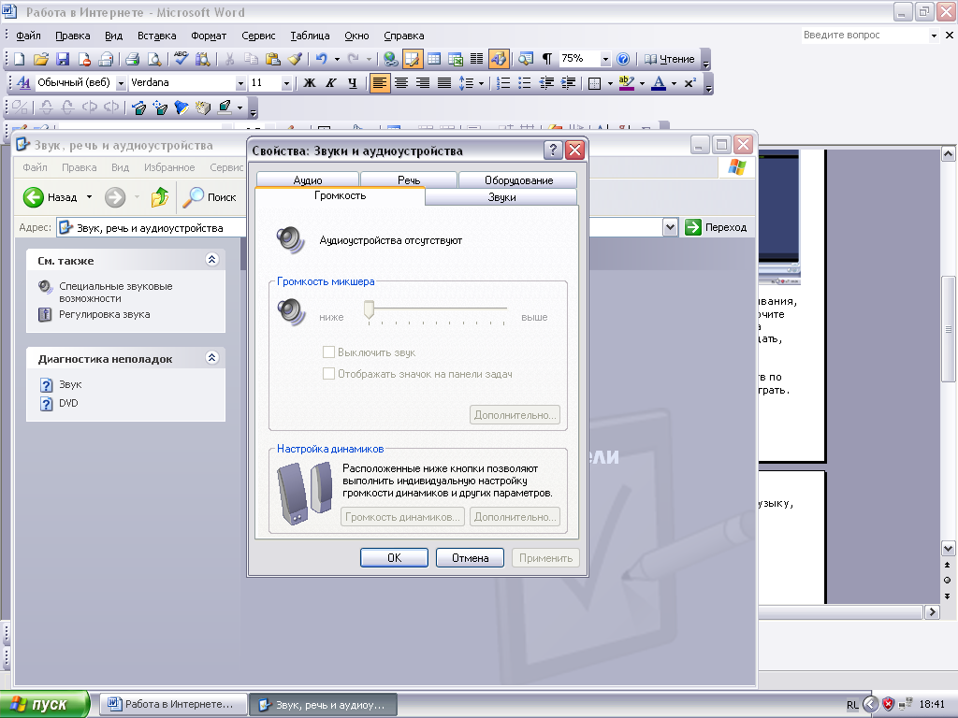Open Word Help question mark icon
Viewport: 958px width, 718px height.
(x=622, y=59)
